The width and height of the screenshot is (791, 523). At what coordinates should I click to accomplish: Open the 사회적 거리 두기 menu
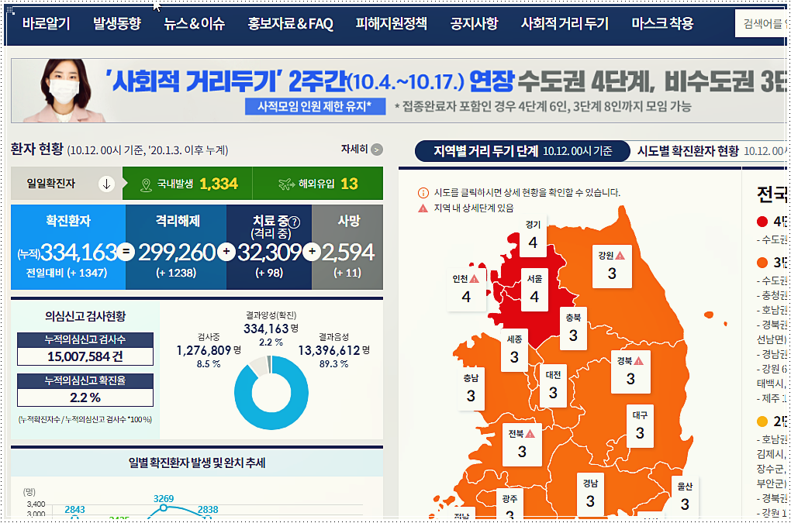pos(565,24)
